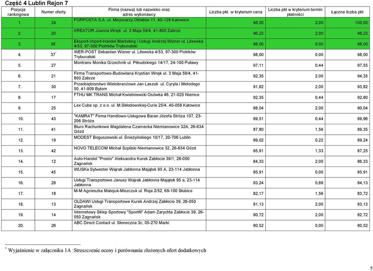Click the payment score '1,33'
This screenshot has width=373, height=271.
tap(319, 151)
